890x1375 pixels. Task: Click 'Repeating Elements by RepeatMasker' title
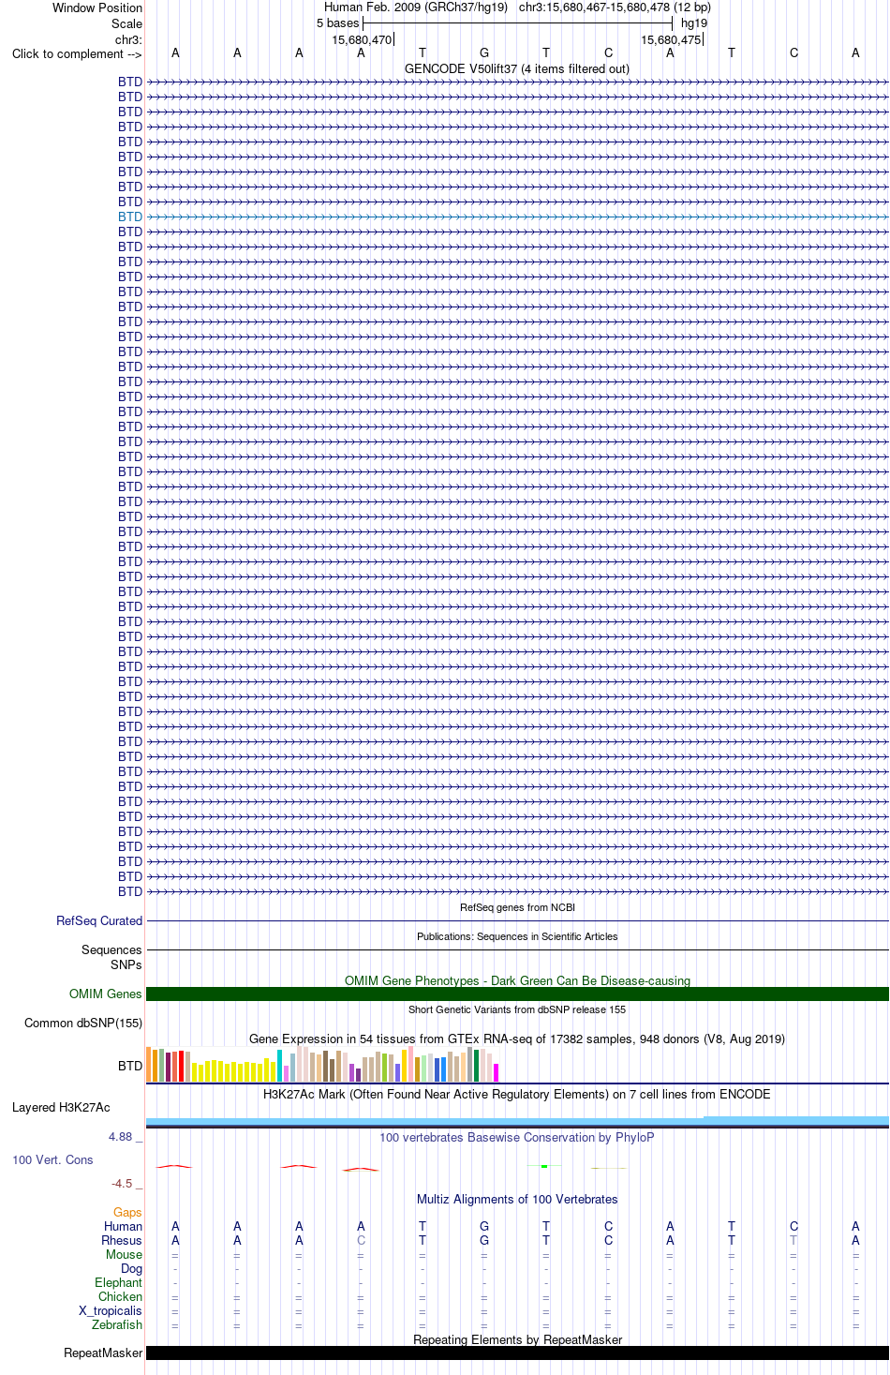point(517,1340)
